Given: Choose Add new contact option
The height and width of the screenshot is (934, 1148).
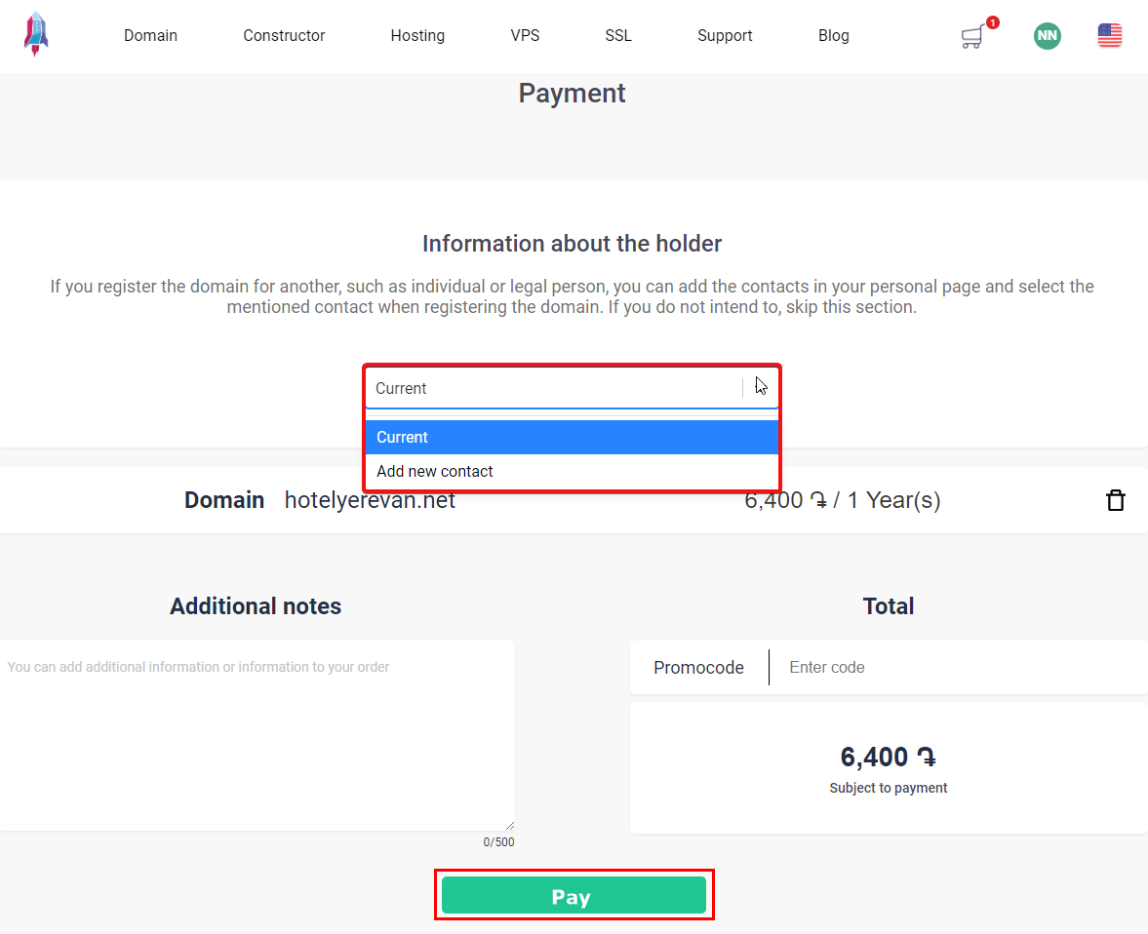Looking at the screenshot, I should (x=572, y=472).
